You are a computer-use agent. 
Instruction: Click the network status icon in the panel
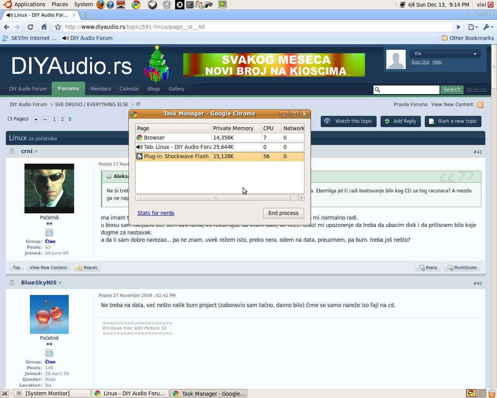click(x=402, y=5)
